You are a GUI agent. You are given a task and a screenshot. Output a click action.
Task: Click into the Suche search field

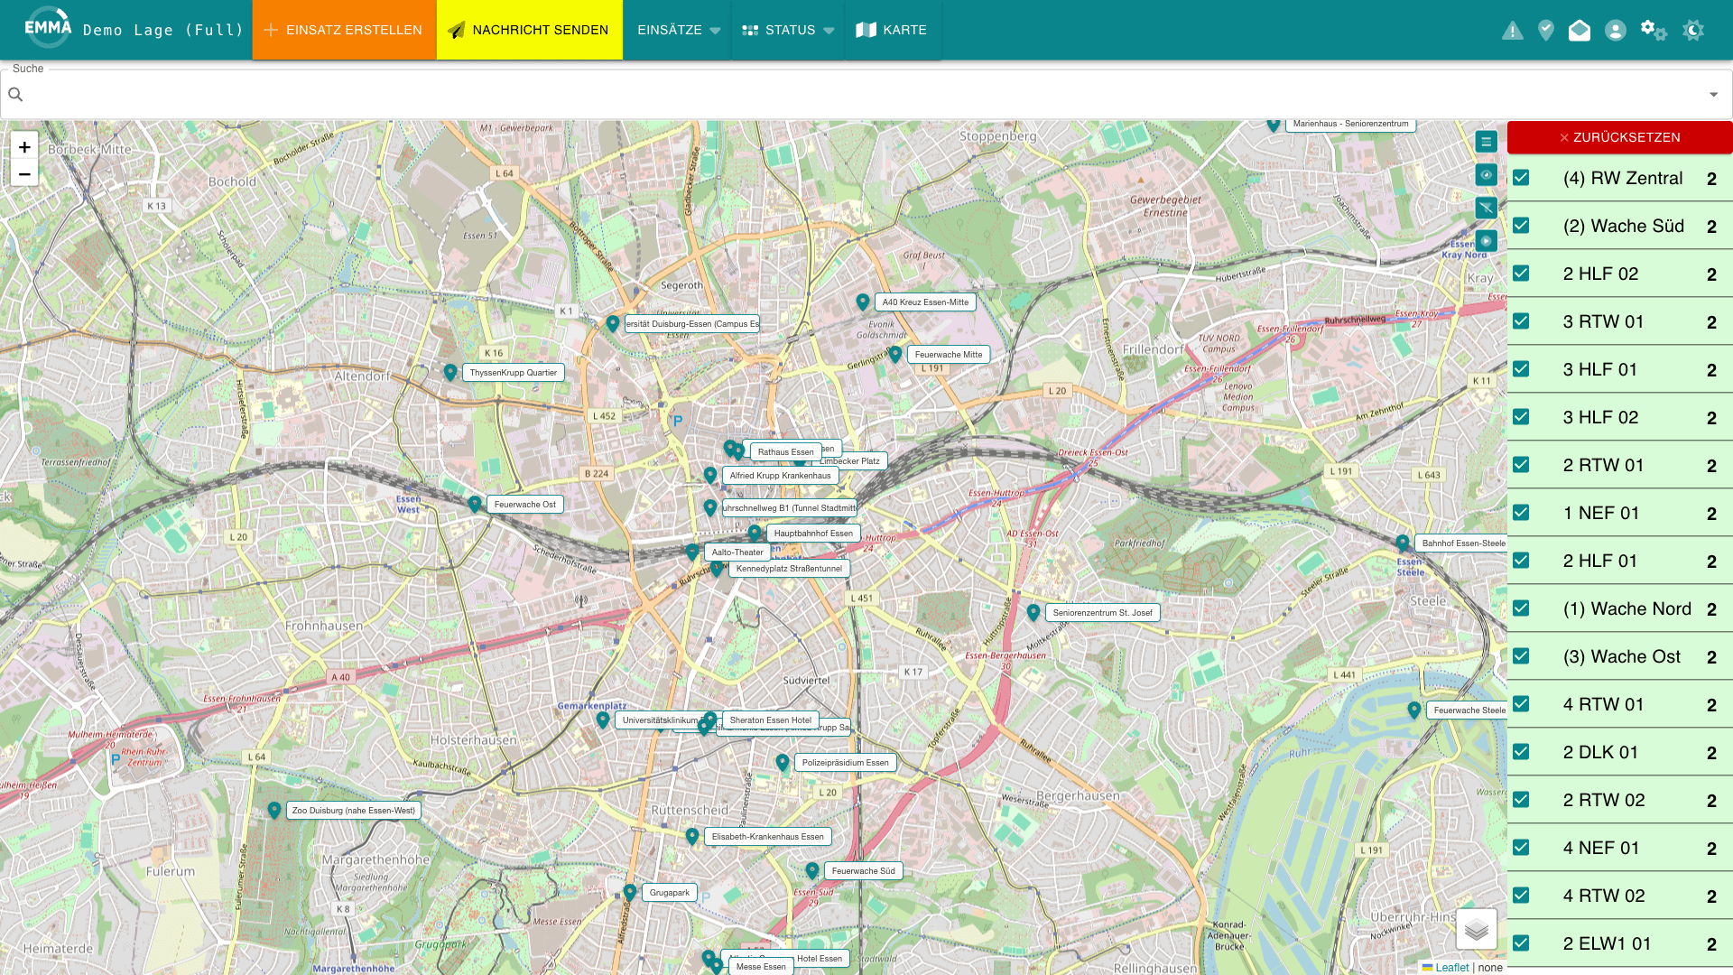(857, 95)
